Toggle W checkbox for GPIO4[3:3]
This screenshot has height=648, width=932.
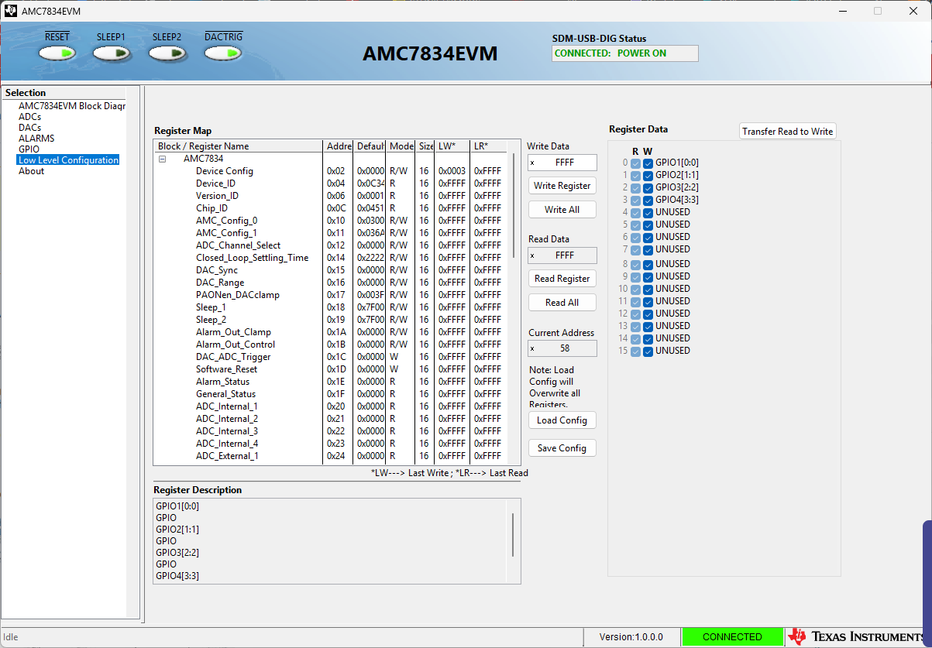pos(648,201)
